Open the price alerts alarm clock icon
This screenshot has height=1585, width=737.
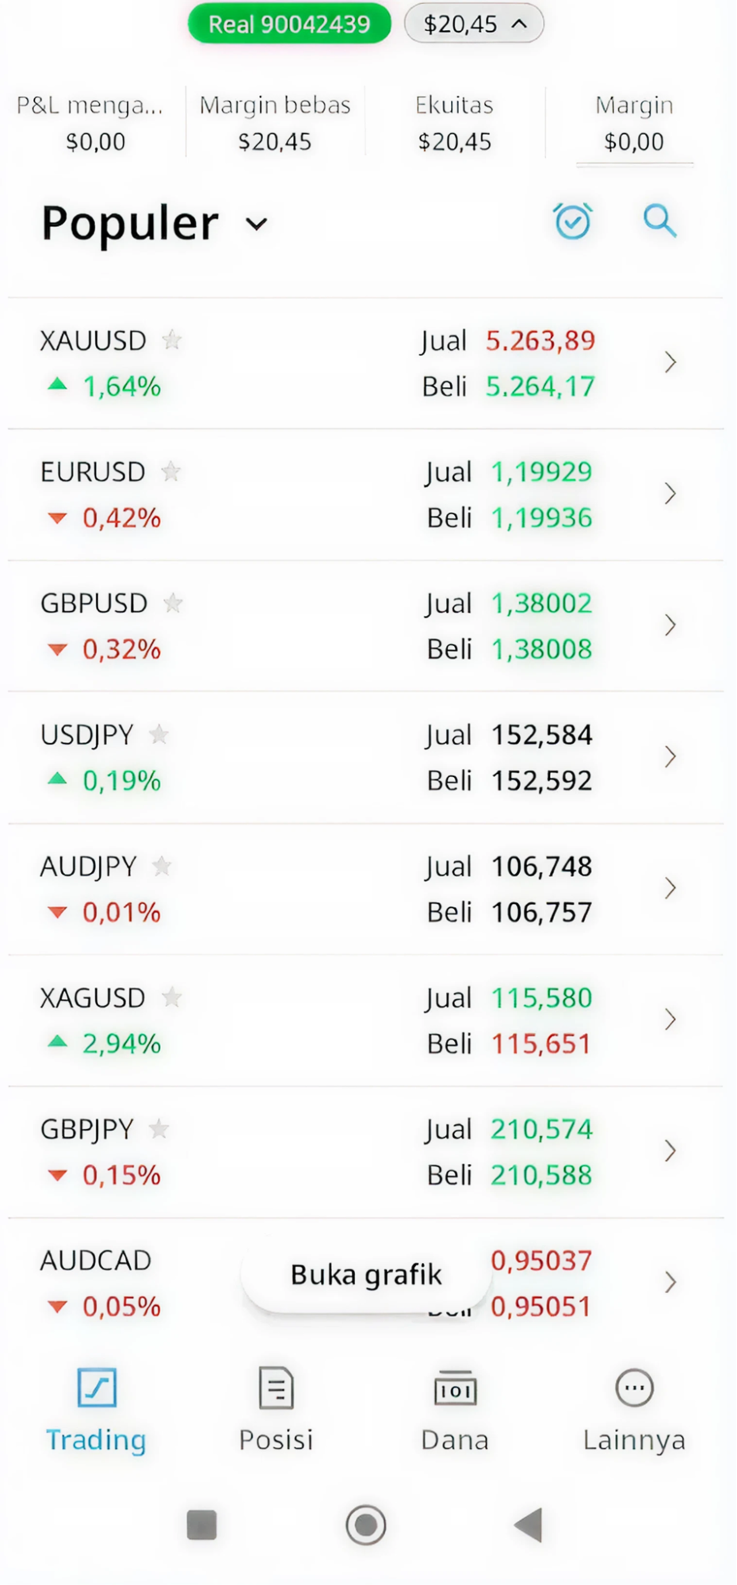pyautogui.click(x=572, y=220)
